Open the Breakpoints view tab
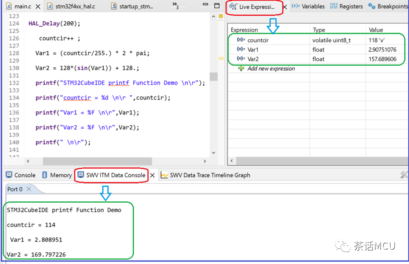 pyautogui.click(x=388, y=7)
